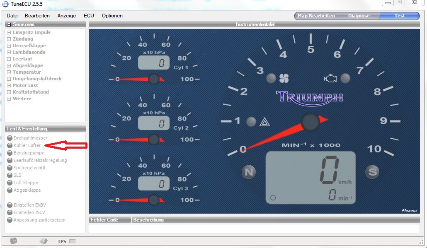Click the Cyl 3 pressure value readout
The image size is (427, 248).
point(154,183)
